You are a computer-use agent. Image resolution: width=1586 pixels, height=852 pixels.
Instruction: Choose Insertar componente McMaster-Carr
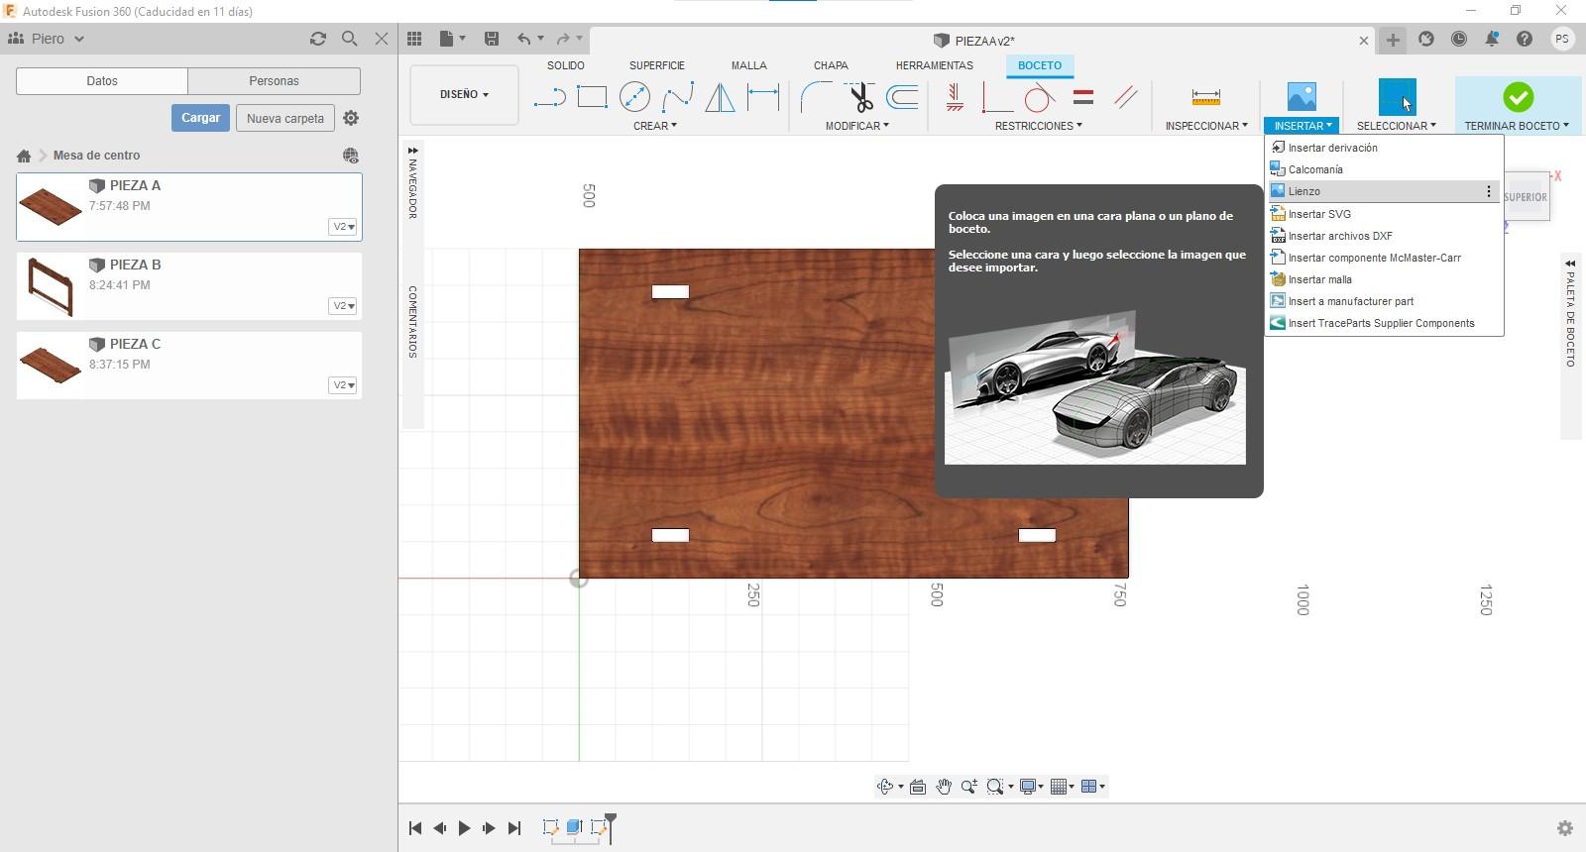(1384, 258)
